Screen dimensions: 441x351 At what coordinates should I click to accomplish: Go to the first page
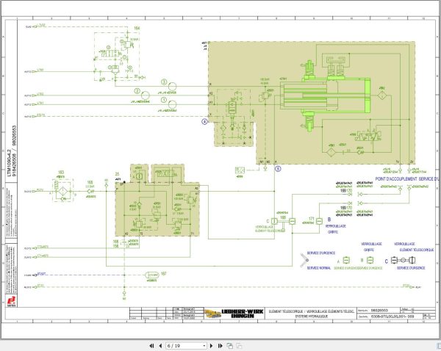(x=152, y=346)
